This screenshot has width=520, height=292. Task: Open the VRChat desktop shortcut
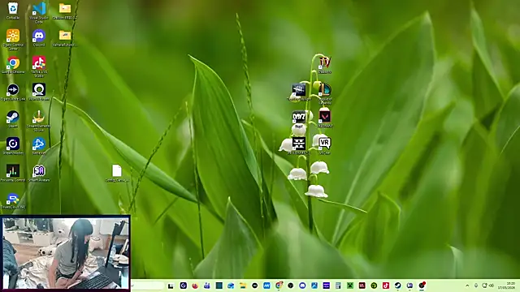[325, 144]
